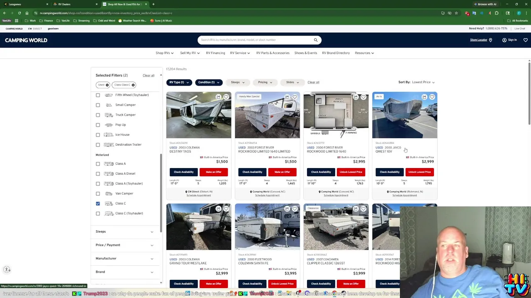This screenshot has width=531, height=298.
Task: Open the Pricing filter dropdown
Action: [x=265, y=82]
